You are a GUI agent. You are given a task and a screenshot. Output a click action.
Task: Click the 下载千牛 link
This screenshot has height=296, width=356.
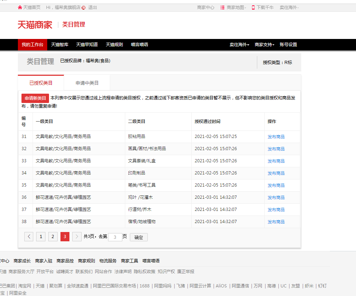[x=265, y=8]
